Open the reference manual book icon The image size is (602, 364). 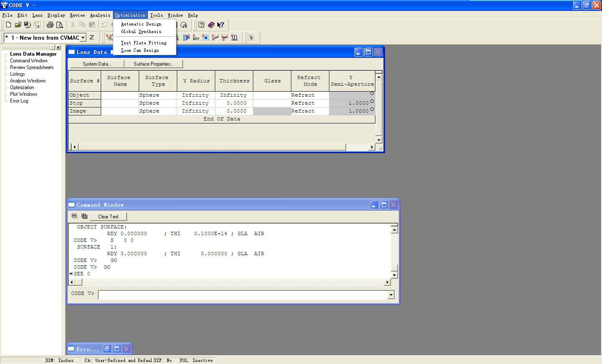point(211,25)
